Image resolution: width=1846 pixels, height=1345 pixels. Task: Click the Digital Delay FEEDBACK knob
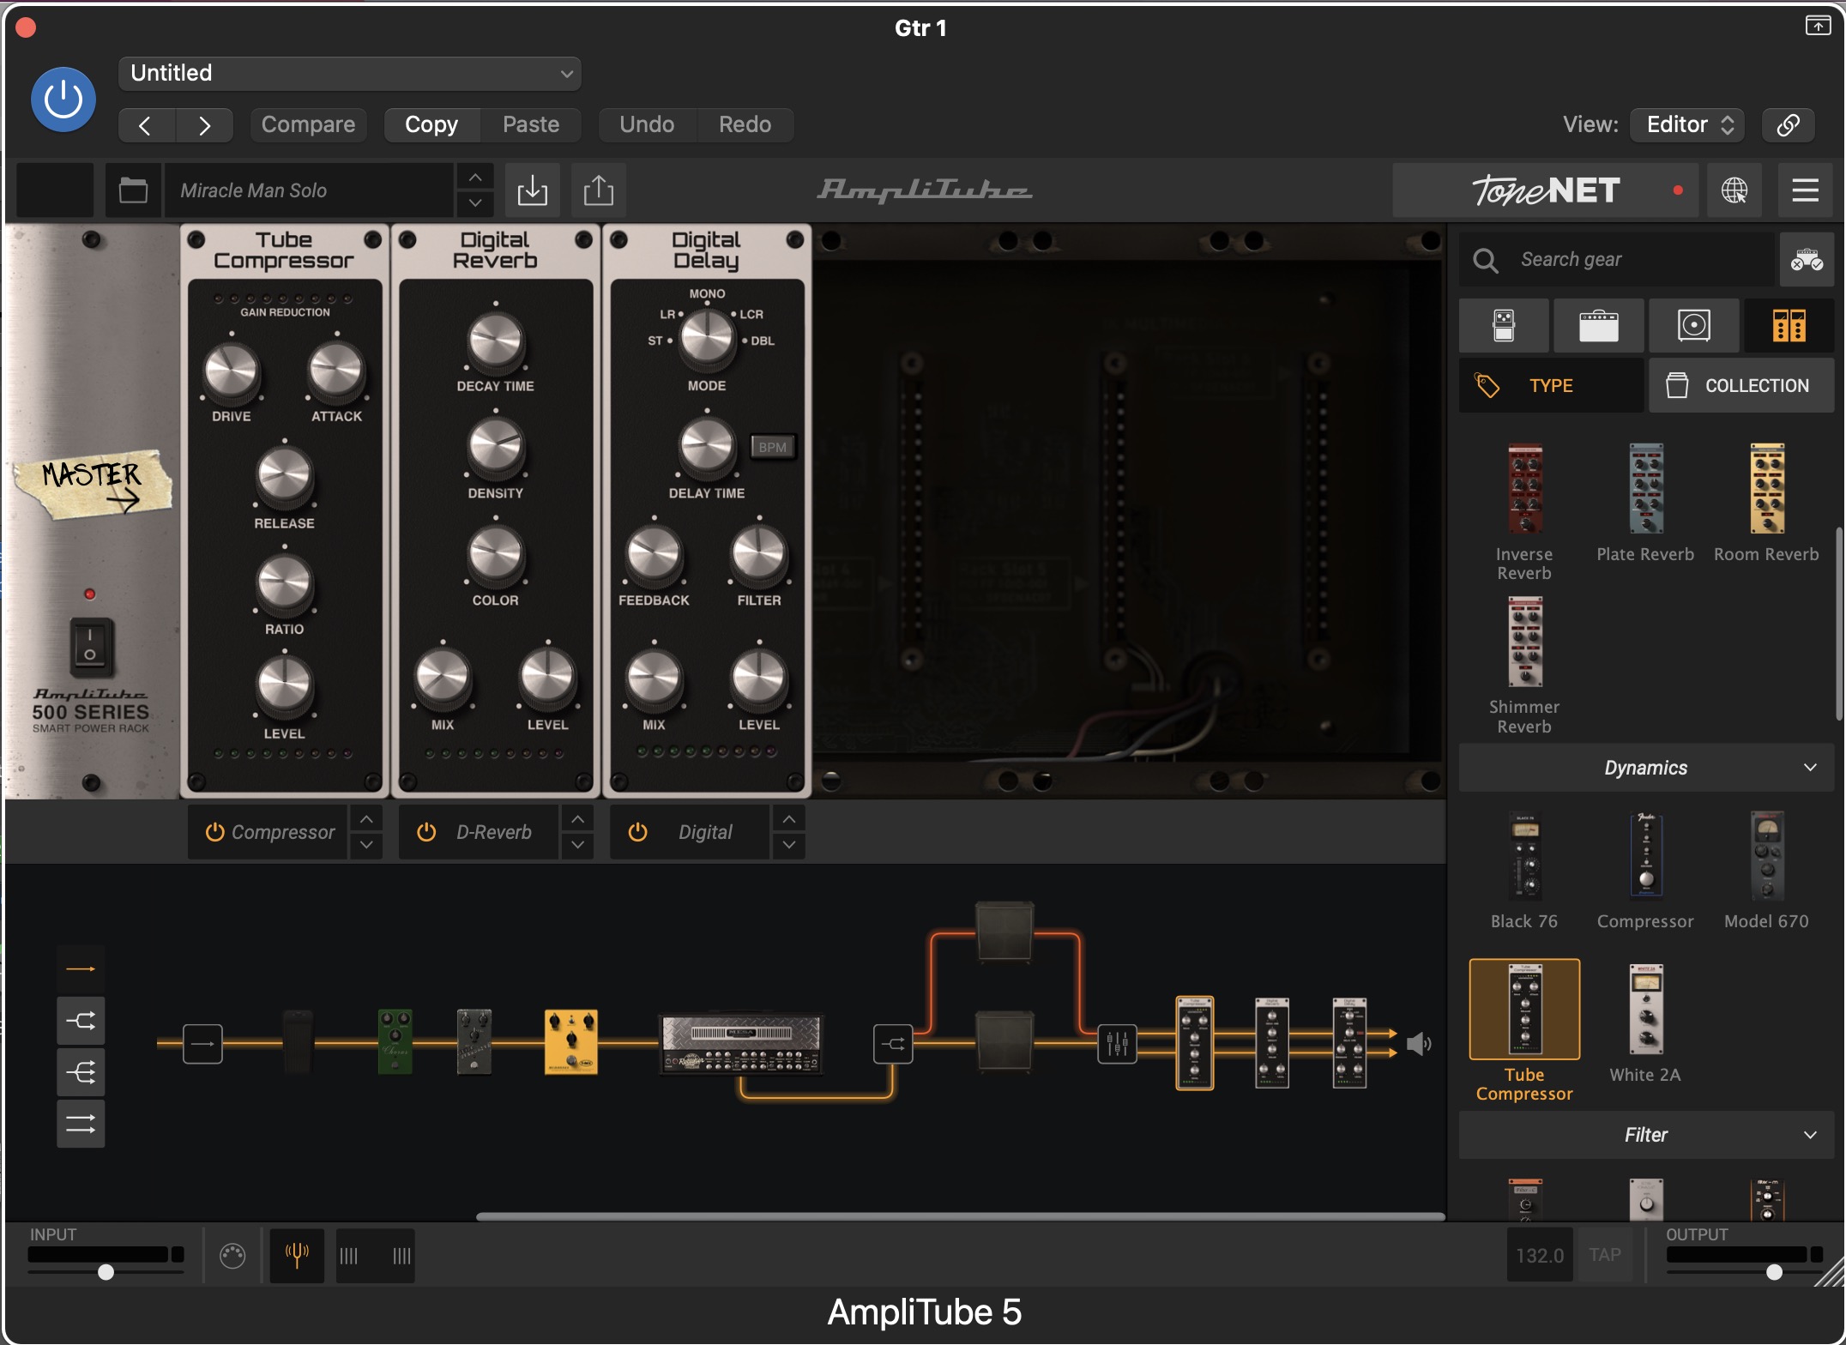[654, 554]
